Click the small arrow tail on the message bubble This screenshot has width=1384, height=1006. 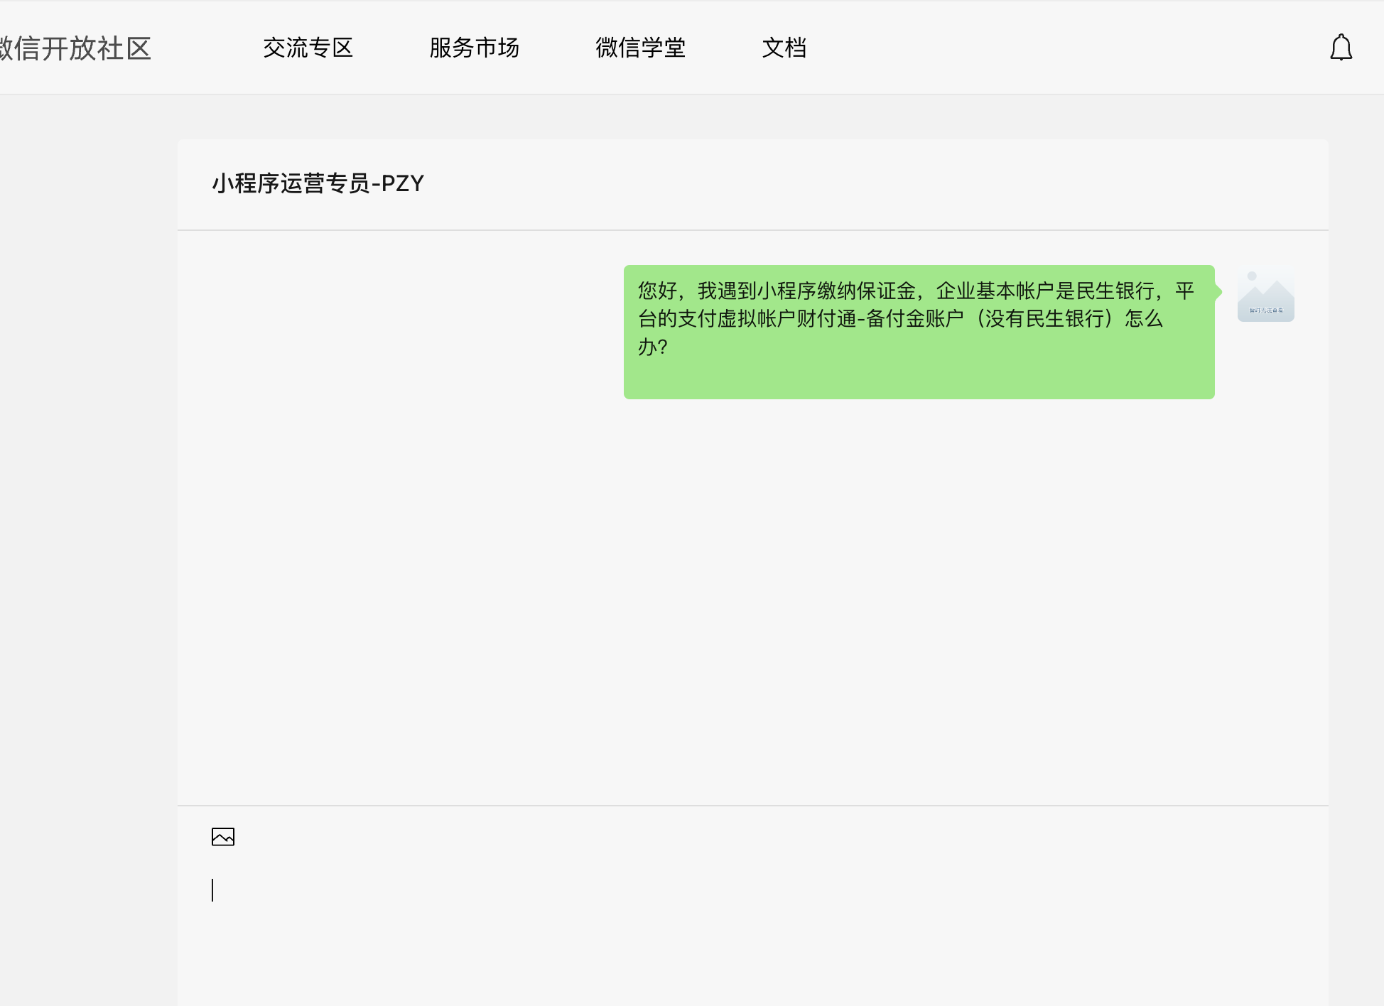(x=1218, y=291)
